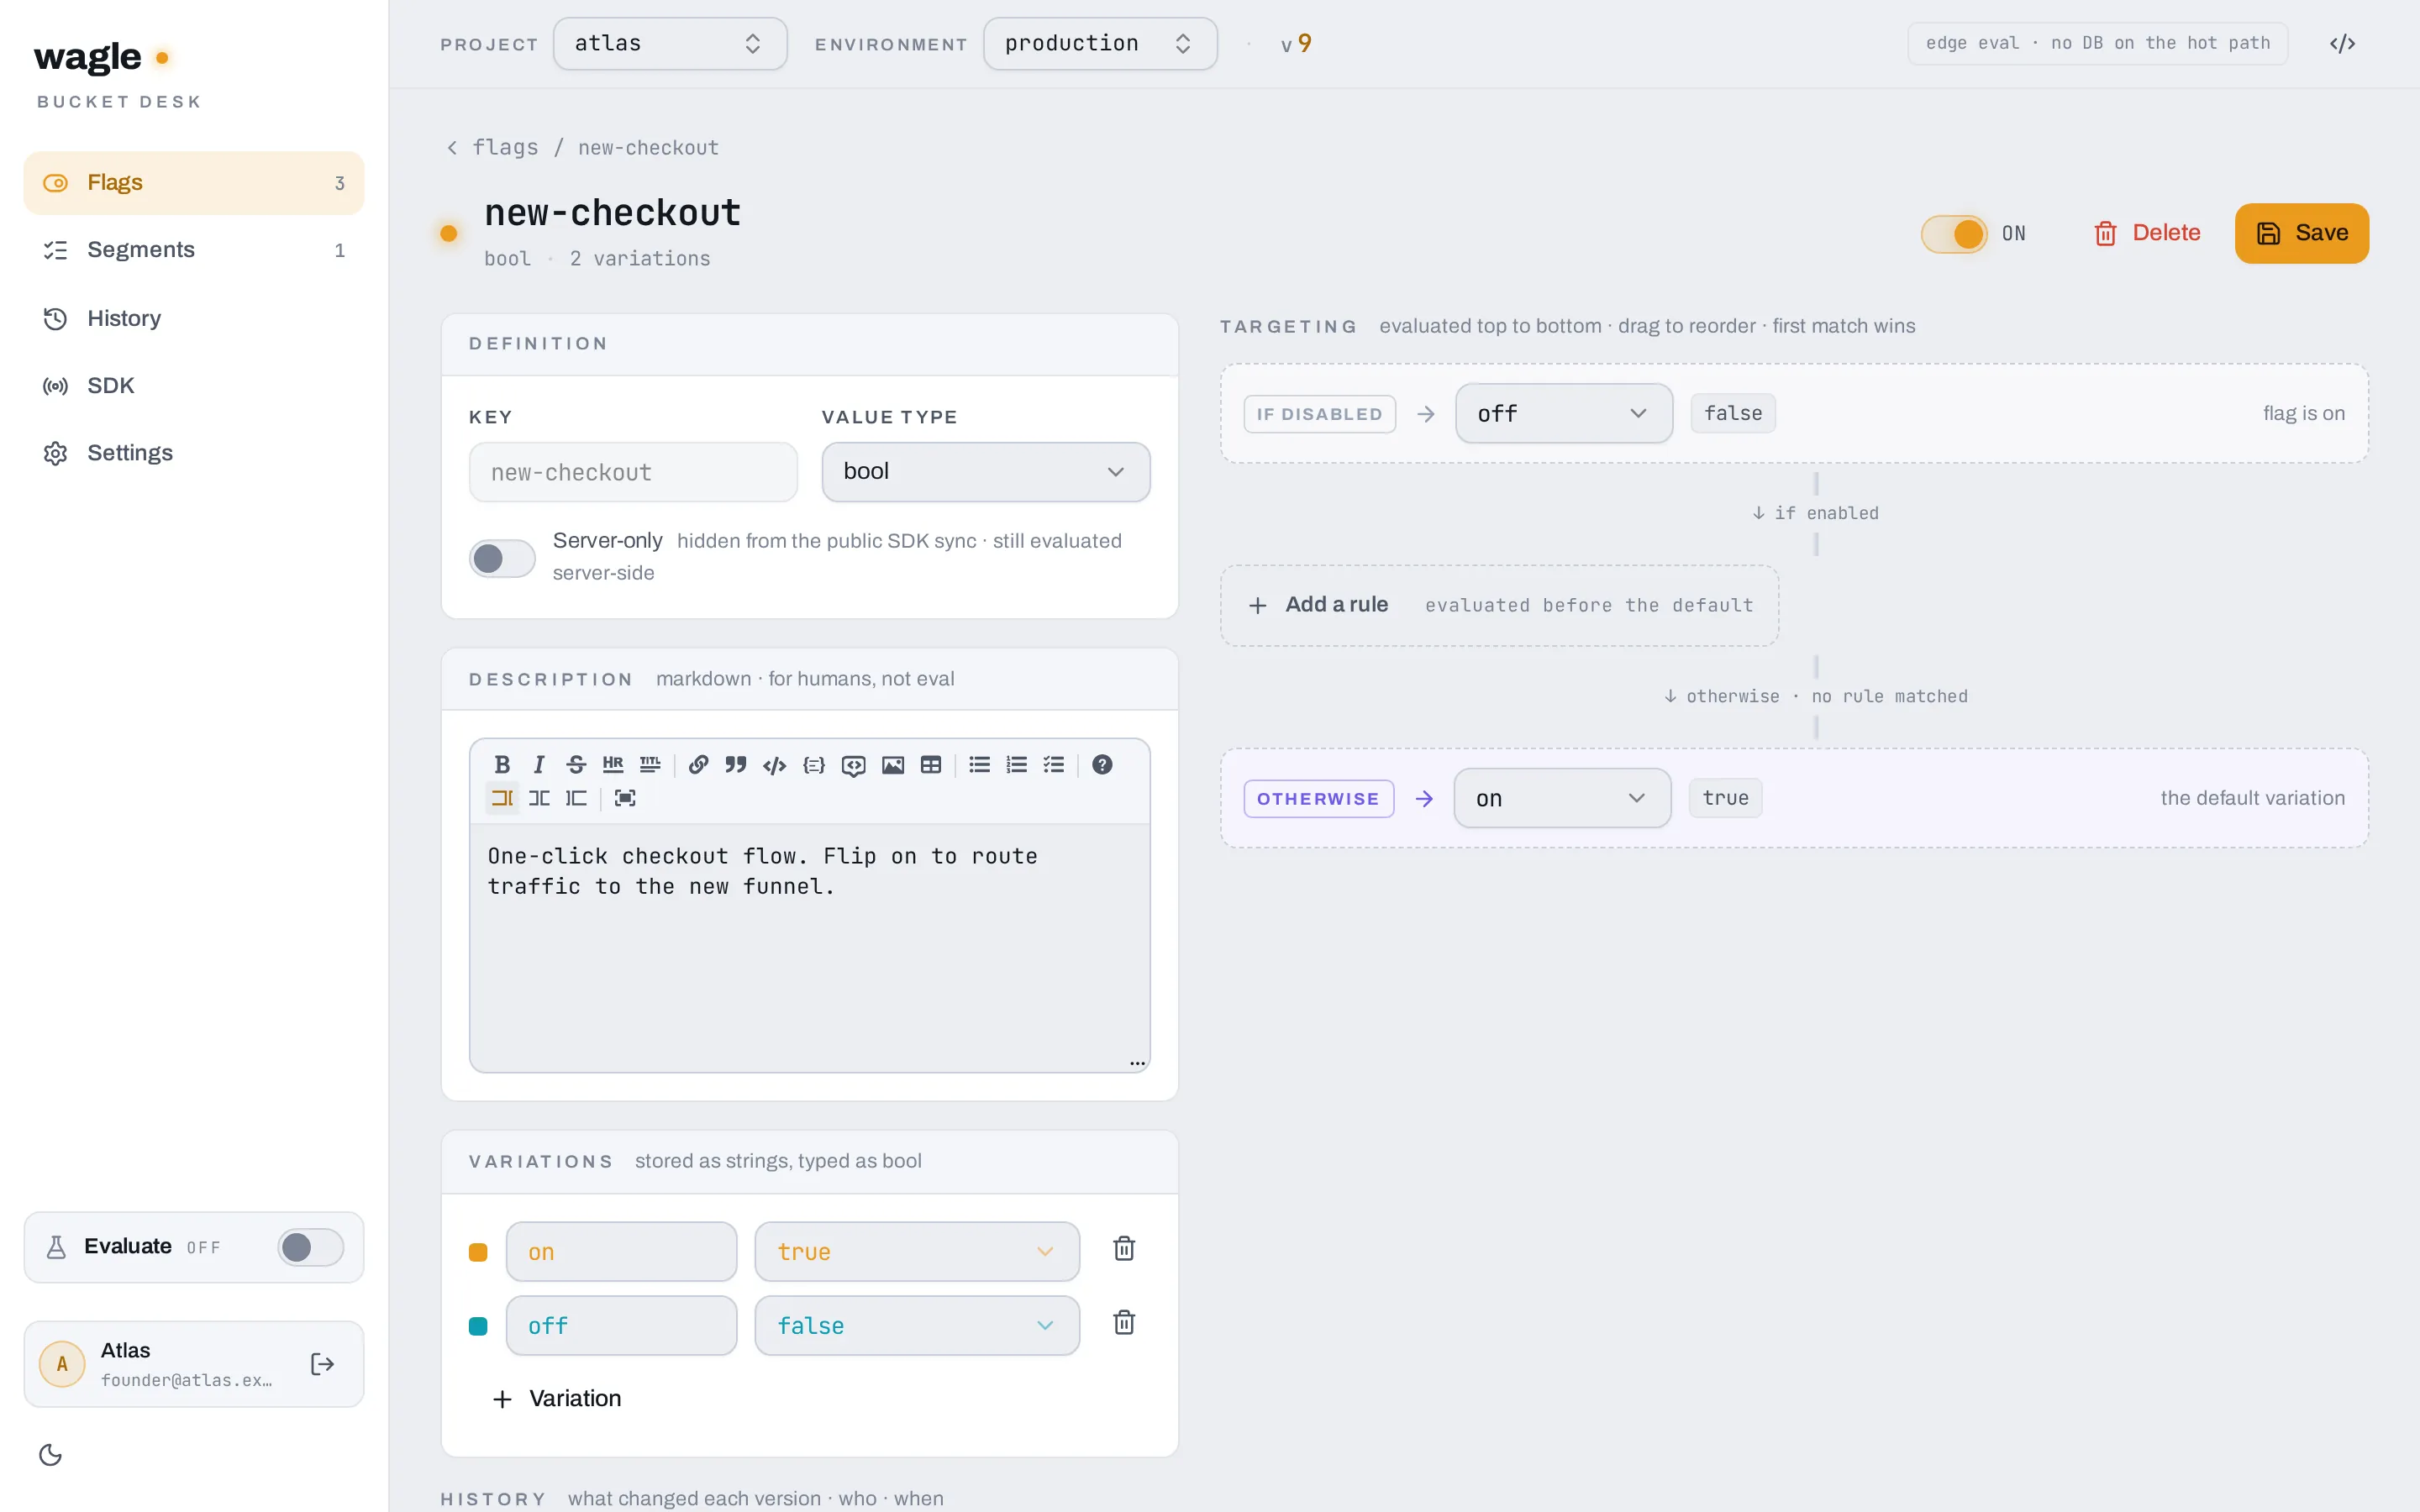Edit the 'on' variation name field
Viewport: 2420px width, 1512px height.
point(621,1252)
